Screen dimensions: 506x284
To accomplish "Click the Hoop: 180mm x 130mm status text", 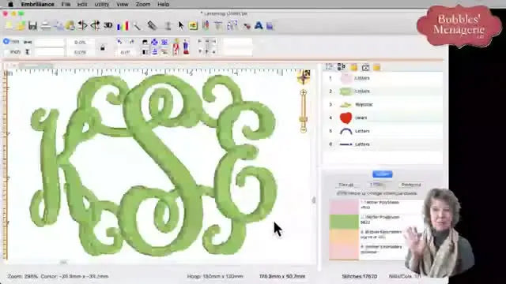I will point(215,276).
